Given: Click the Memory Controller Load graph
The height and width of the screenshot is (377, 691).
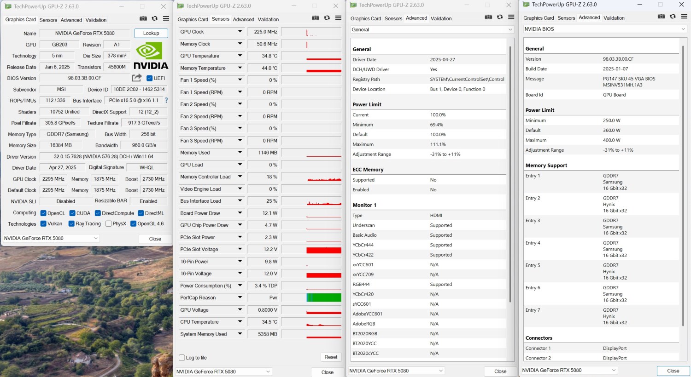Looking at the screenshot, I should coord(311,177).
